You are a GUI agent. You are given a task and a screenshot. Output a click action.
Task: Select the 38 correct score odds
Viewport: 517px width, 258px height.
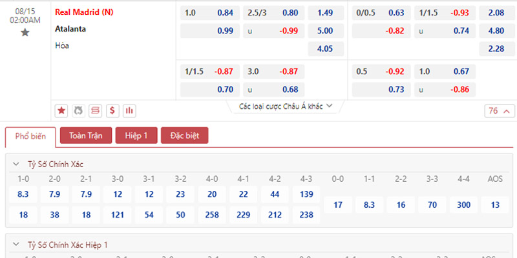54,215
